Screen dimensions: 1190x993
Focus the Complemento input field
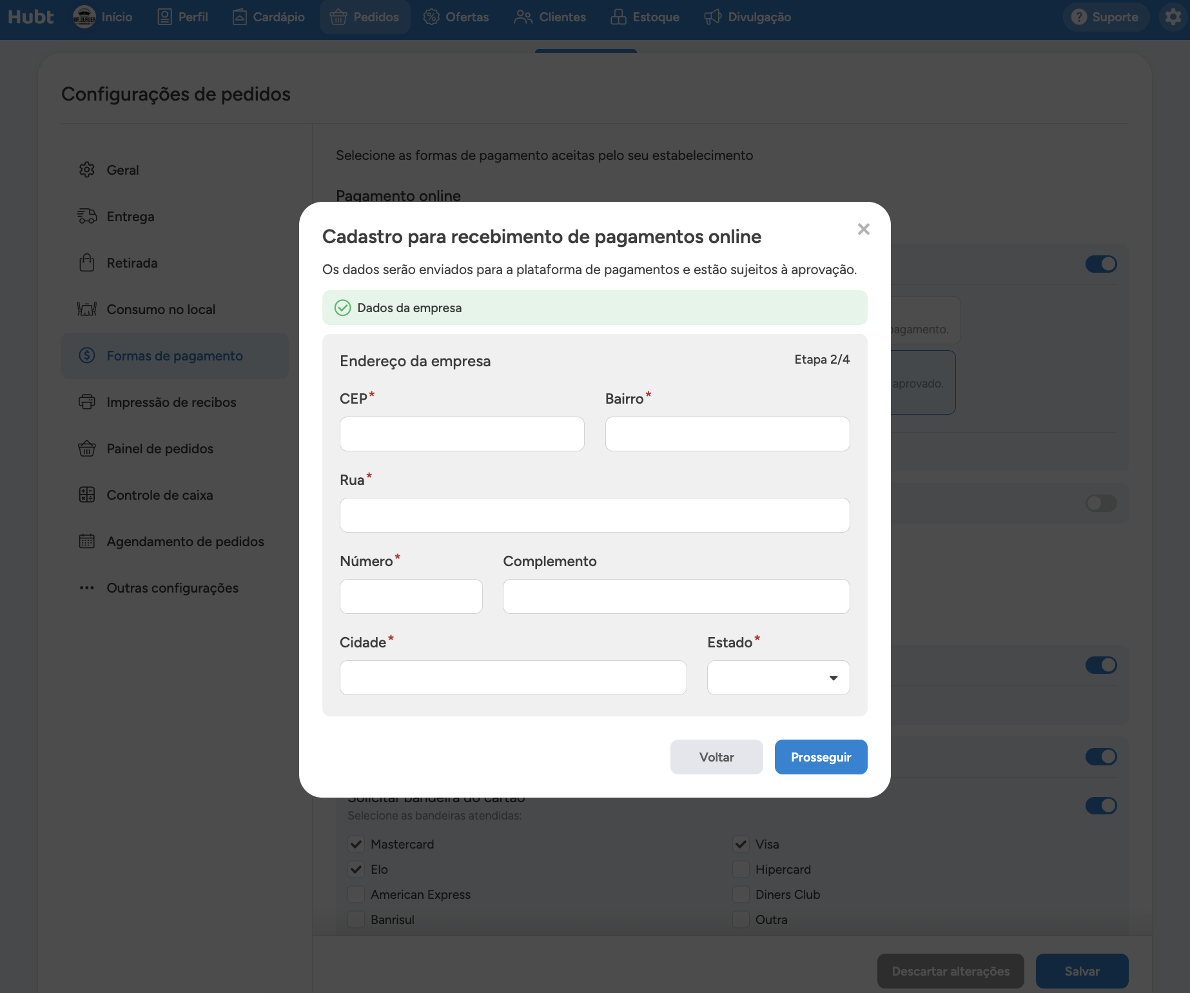click(x=676, y=596)
